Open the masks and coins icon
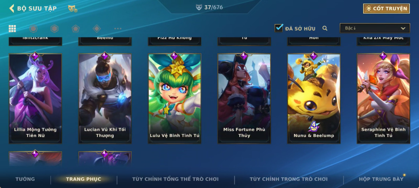The width and height of the screenshot is (419, 188). point(72,8)
